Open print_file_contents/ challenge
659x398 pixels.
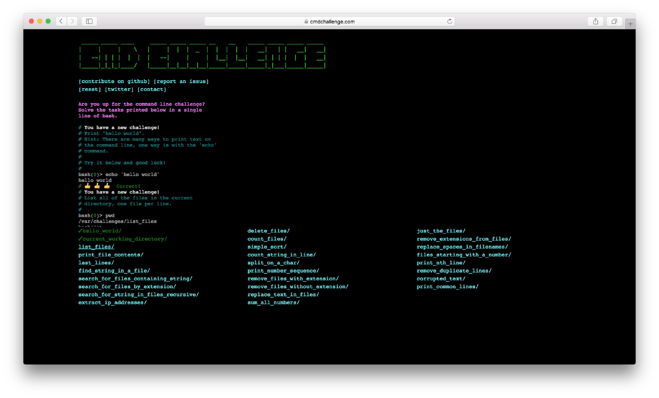tap(111, 255)
